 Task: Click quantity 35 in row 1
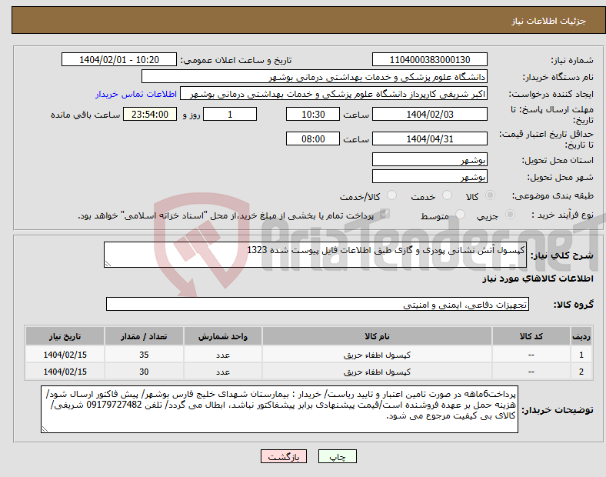[144, 355]
